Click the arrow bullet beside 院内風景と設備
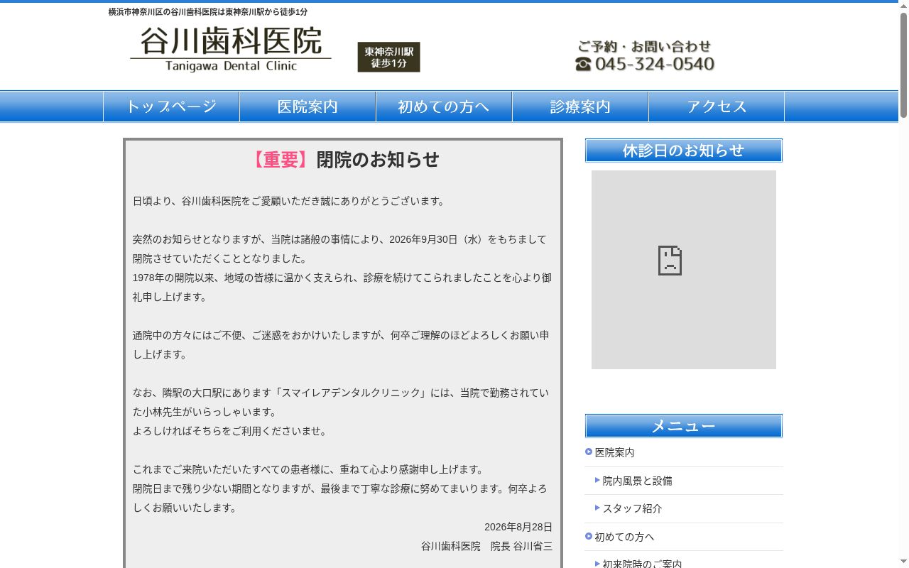This screenshot has height=568, width=909. (597, 480)
